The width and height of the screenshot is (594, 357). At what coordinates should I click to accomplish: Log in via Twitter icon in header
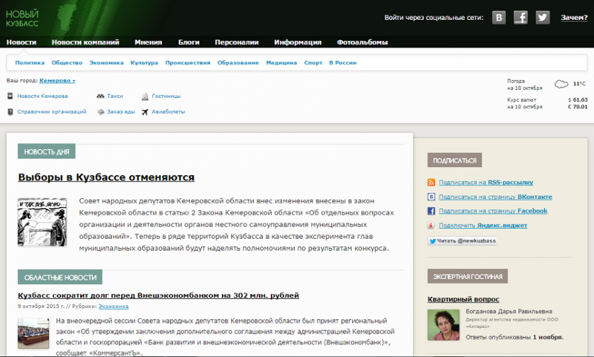pyautogui.click(x=542, y=18)
